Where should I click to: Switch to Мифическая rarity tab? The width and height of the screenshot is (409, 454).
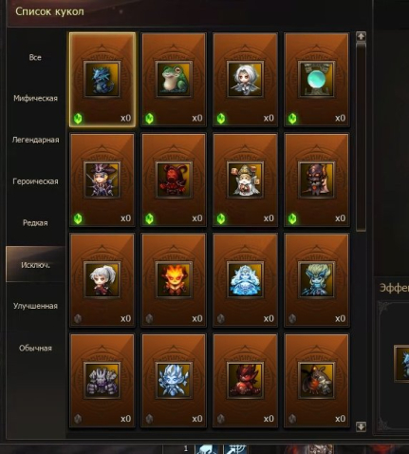pos(35,98)
